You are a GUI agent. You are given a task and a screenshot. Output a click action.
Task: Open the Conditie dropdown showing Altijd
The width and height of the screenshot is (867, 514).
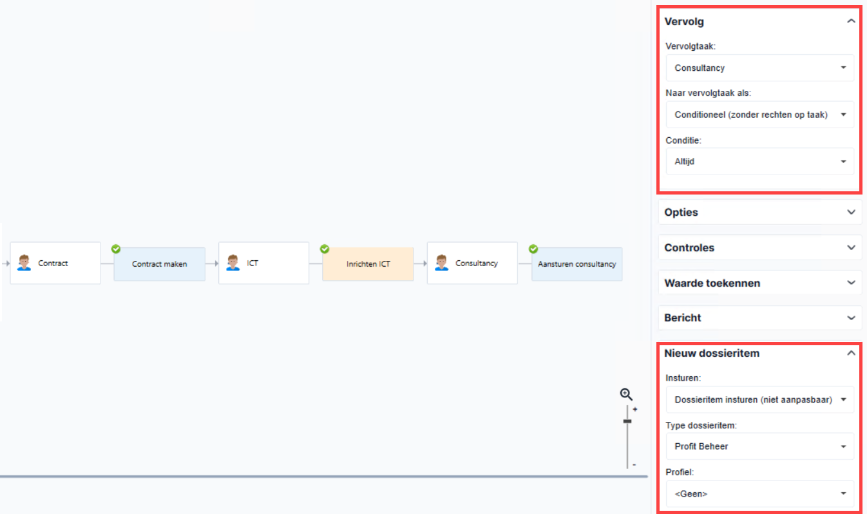click(x=760, y=162)
